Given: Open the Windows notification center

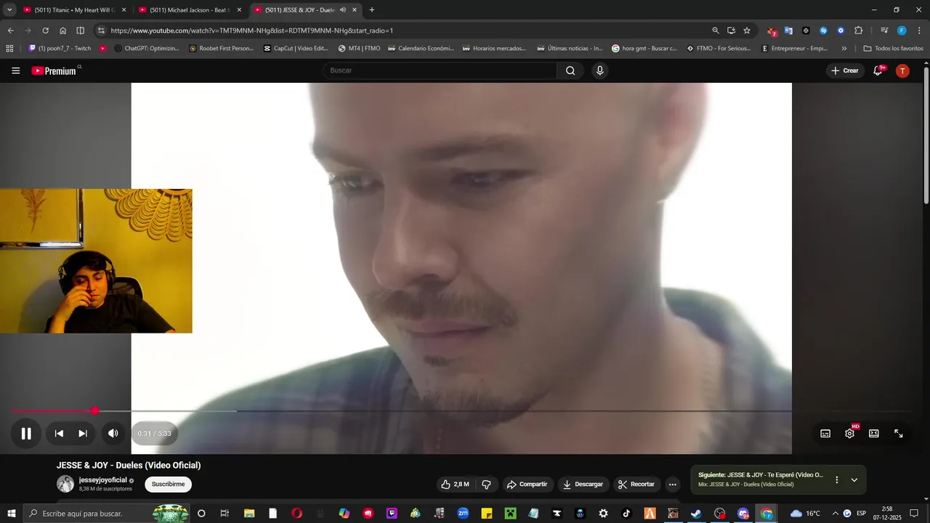Looking at the screenshot, I should point(914,514).
